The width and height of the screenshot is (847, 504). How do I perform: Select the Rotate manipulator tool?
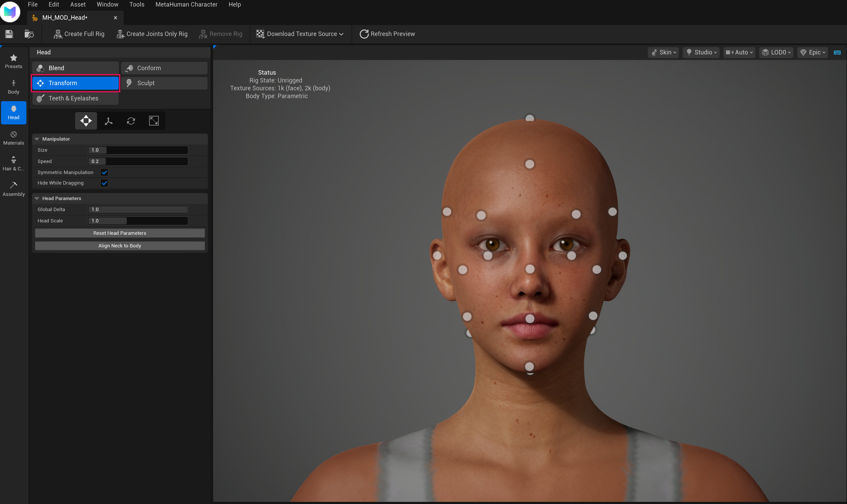(x=131, y=121)
